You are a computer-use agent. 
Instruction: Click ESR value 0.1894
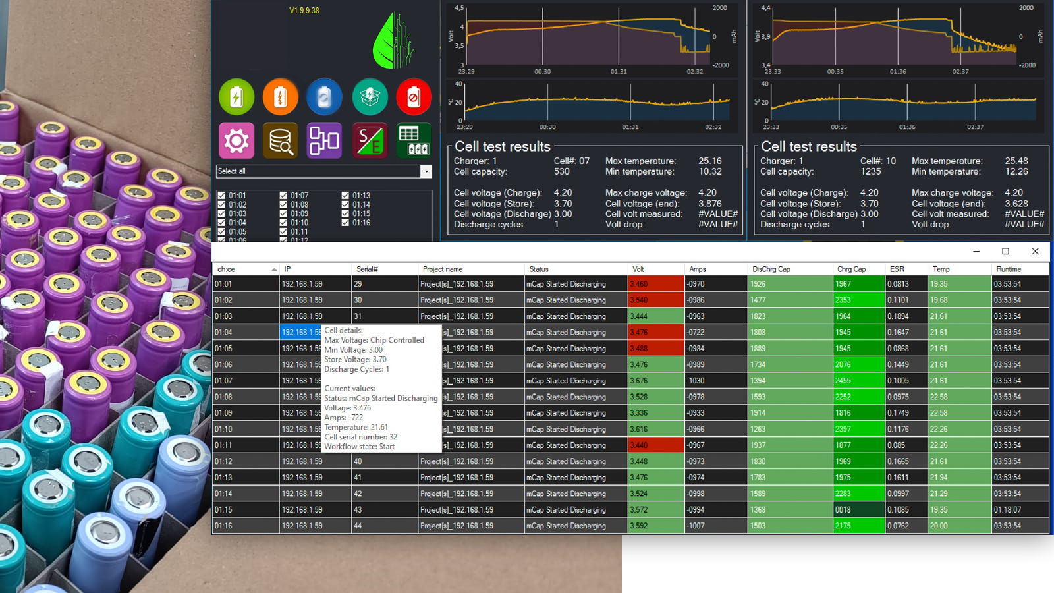tap(906, 316)
